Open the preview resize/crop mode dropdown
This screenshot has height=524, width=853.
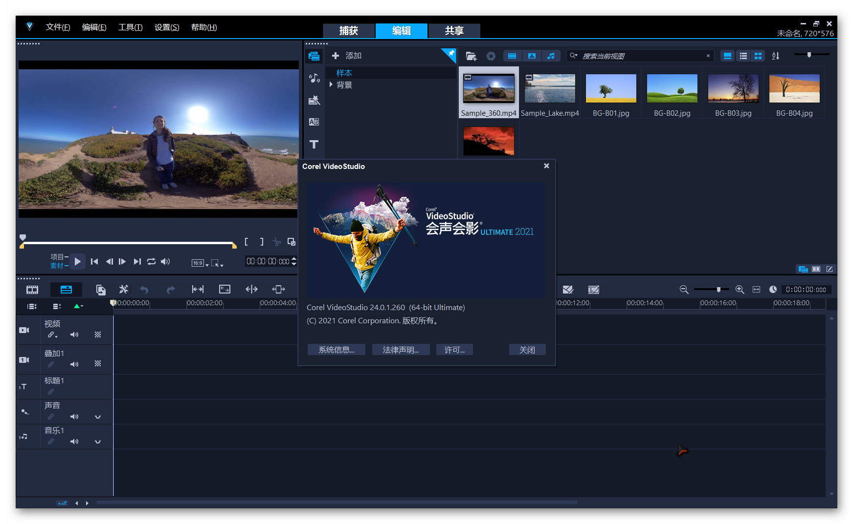tap(217, 263)
